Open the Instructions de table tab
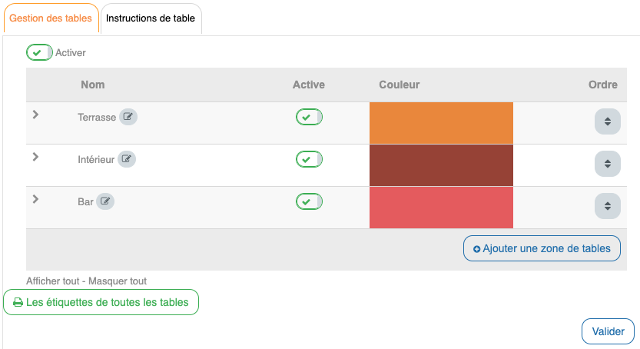The width and height of the screenshot is (640, 349). [x=151, y=18]
